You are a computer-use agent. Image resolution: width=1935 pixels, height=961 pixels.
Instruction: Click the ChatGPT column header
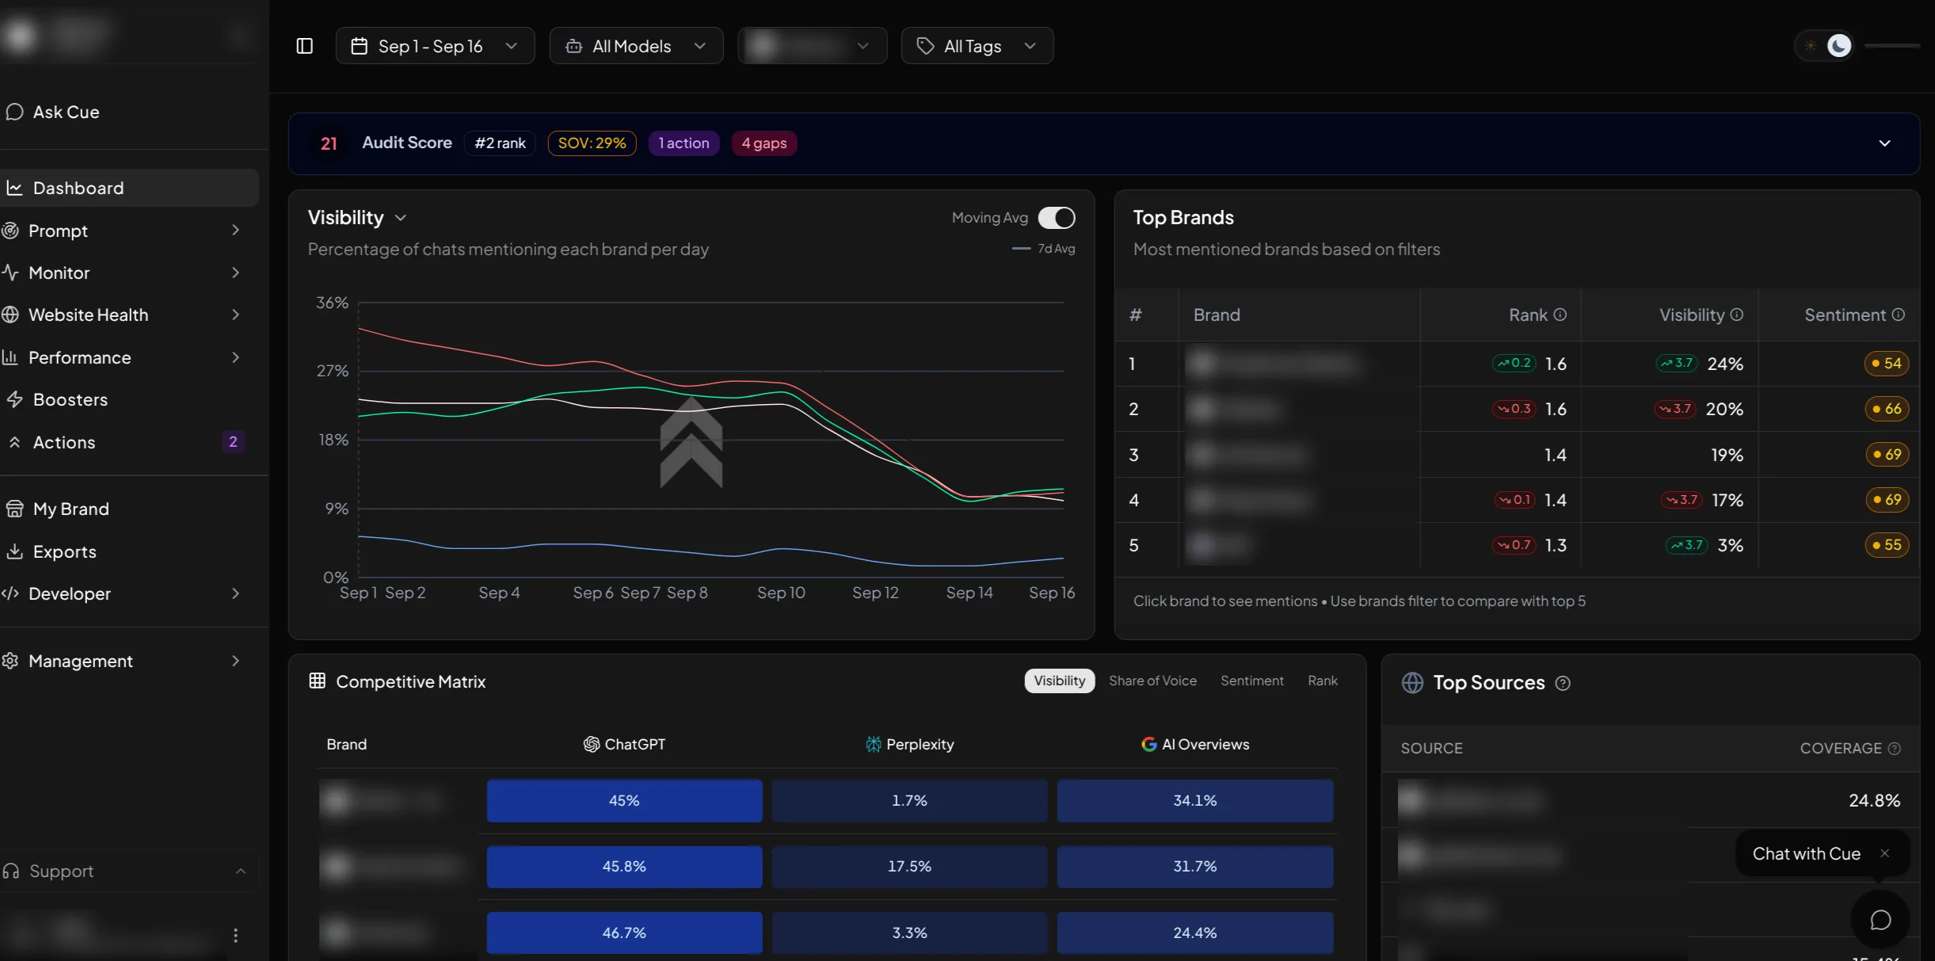click(x=624, y=745)
